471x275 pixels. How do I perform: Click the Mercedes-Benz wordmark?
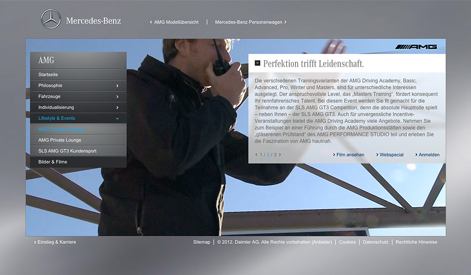pos(93,21)
